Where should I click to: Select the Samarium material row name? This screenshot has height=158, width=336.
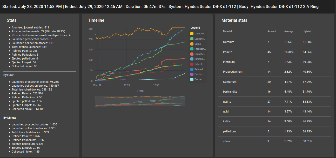point(230,82)
